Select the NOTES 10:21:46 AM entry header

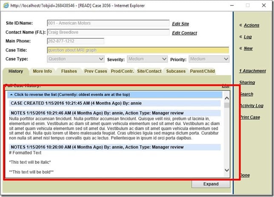pyautogui.click(x=115, y=113)
